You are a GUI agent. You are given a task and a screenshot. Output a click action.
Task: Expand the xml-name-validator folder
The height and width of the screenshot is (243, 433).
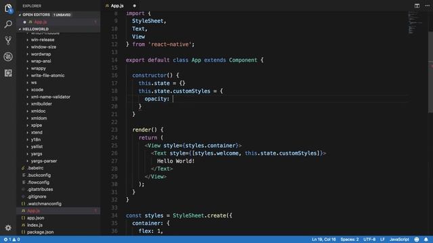pos(51,97)
